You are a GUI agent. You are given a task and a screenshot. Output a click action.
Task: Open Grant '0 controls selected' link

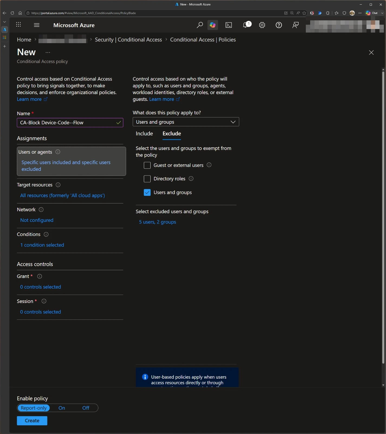(41, 287)
